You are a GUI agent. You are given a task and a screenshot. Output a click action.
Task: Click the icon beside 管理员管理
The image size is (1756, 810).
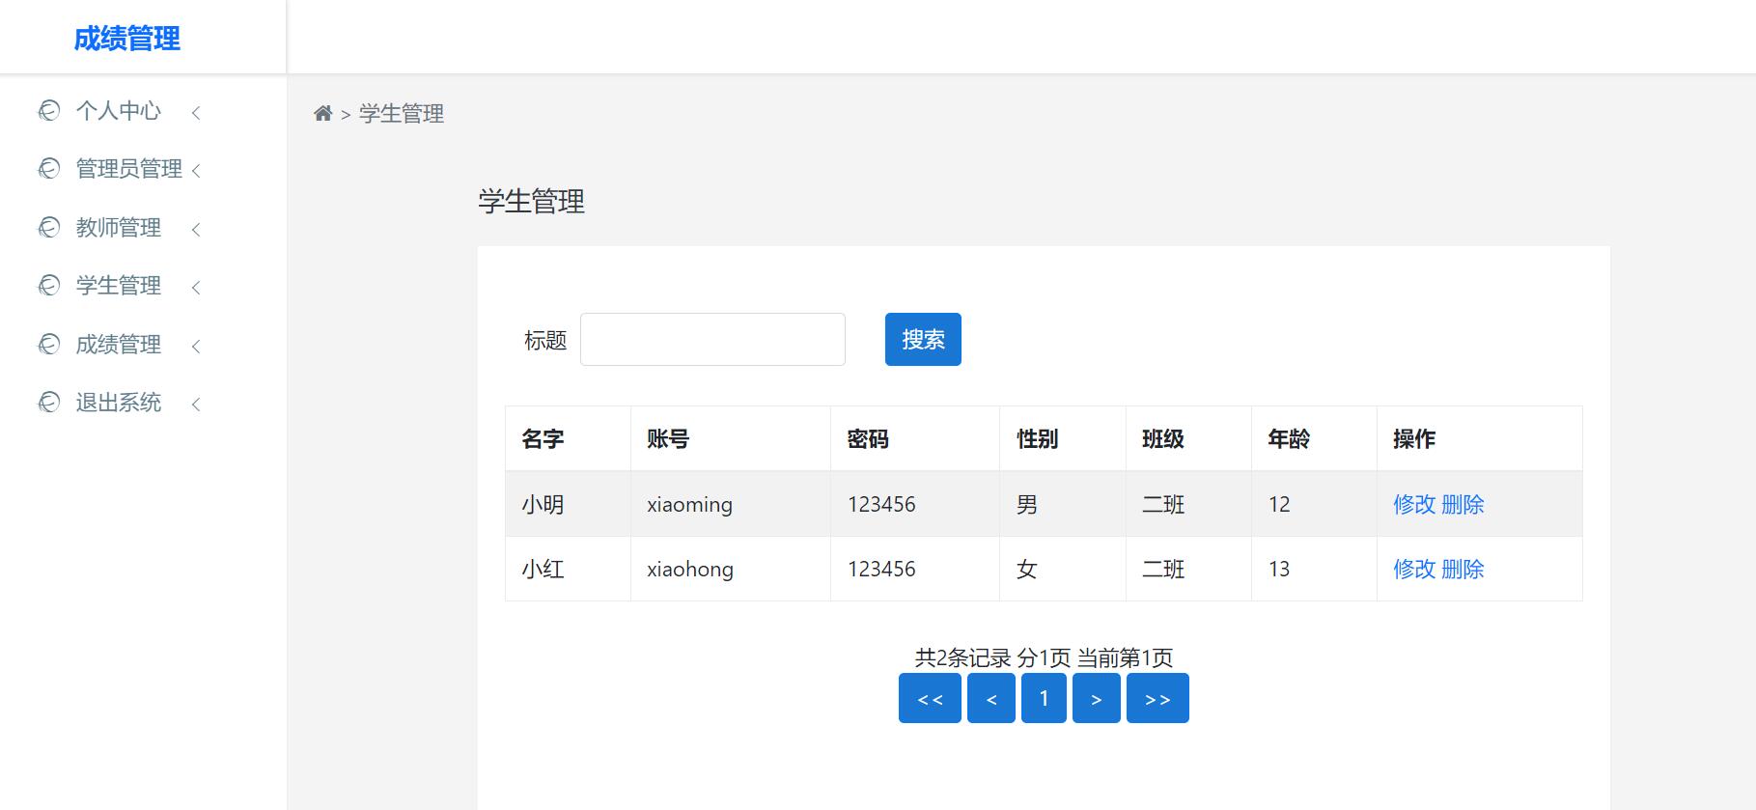[49, 169]
